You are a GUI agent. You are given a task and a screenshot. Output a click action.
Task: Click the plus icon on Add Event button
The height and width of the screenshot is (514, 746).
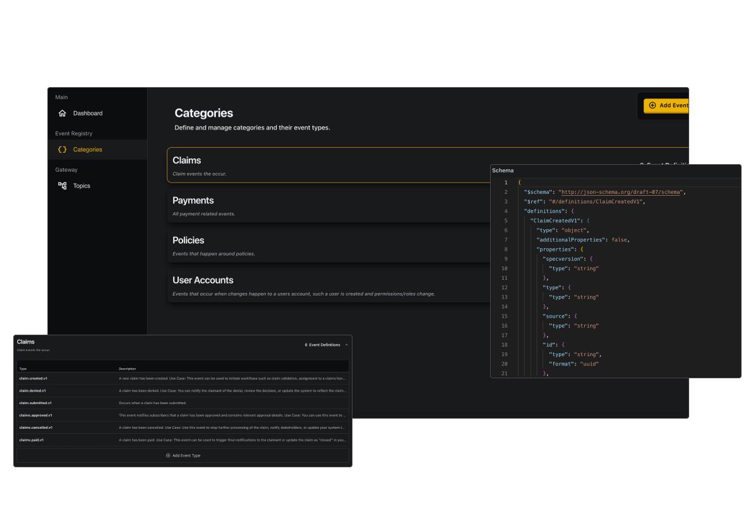[653, 105]
